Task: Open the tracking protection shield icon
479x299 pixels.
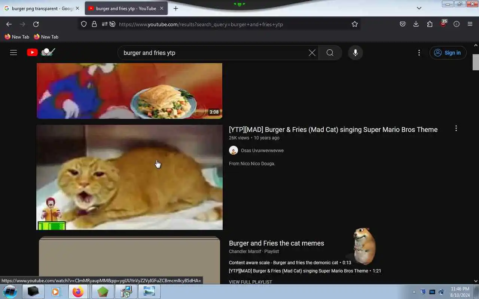Action: point(84,24)
